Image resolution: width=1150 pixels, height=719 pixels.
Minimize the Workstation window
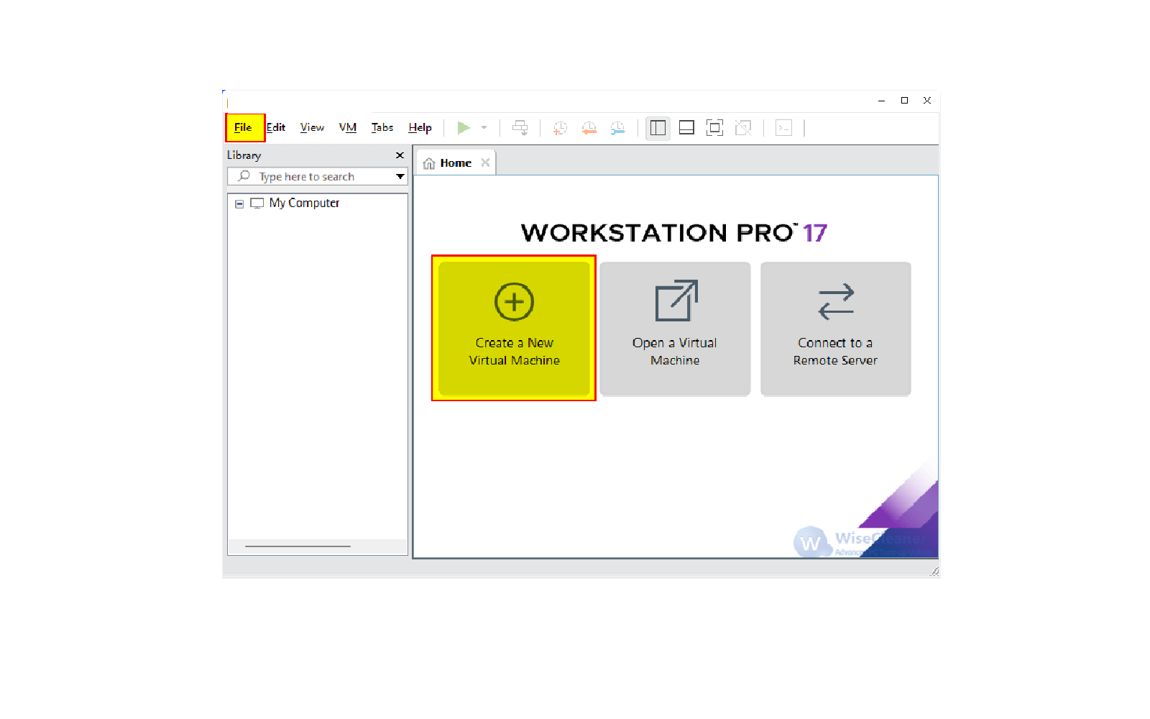tap(881, 101)
